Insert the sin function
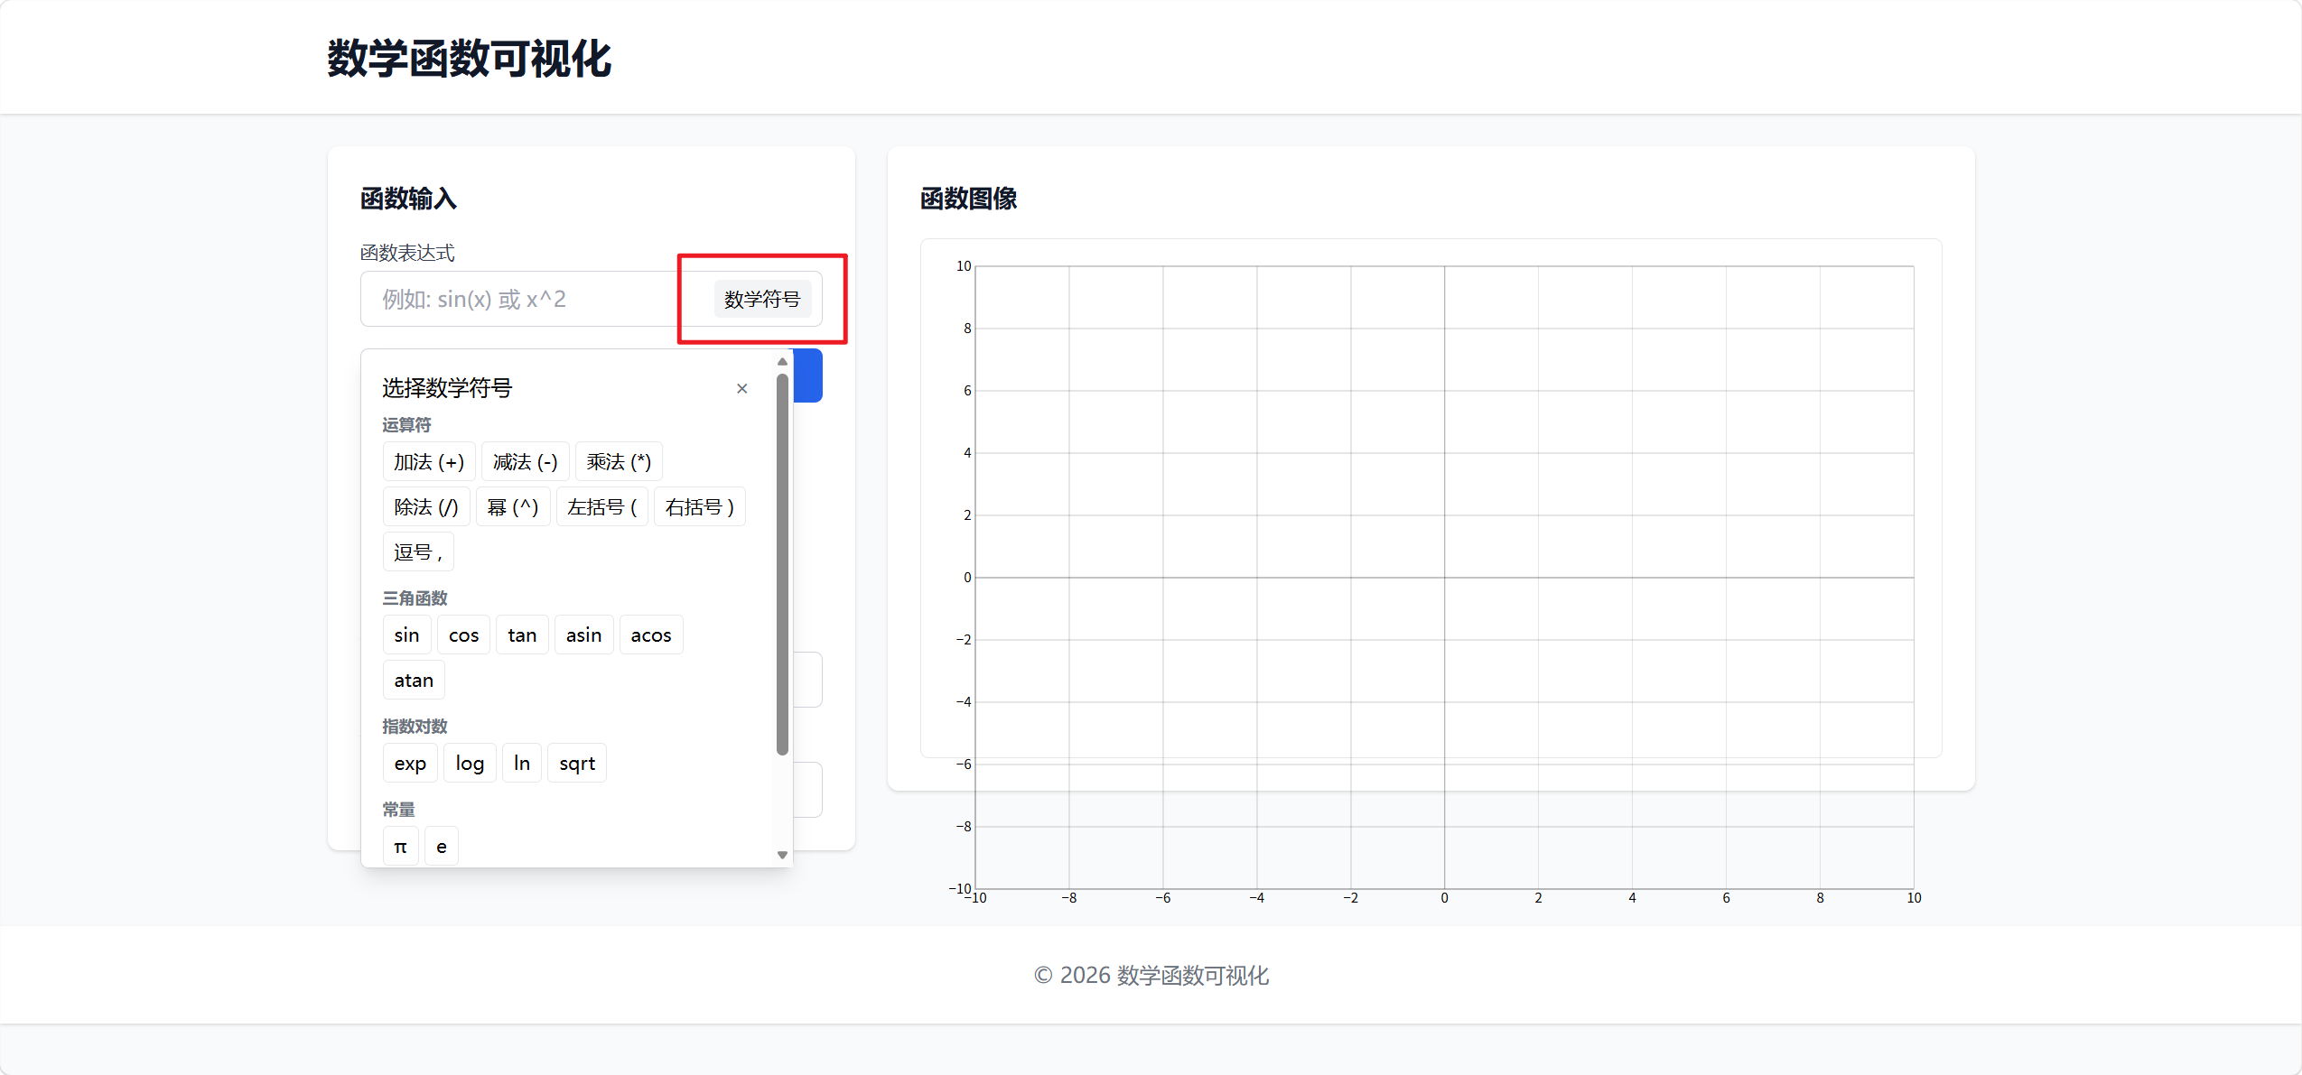This screenshot has height=1075, width=2302. coord(406,635)
